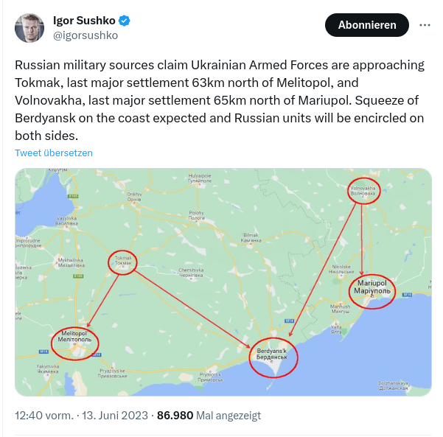The height and width of the screenshot is (437, 443).
Task: Click the circled Tokmak marker on map
Action: coord(123,261)
